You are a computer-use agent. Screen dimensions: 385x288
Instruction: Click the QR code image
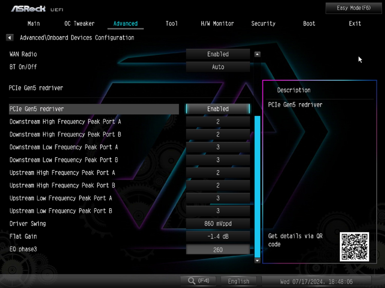(354, 247)
